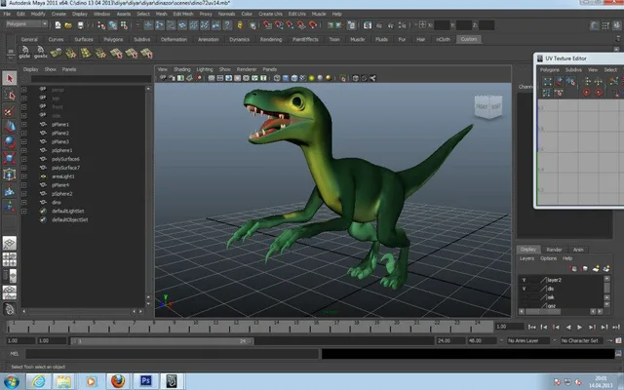Expand the areaLight1 node in the outliner
The width and height of the screenshot is (624, 390).
point(23,176)
